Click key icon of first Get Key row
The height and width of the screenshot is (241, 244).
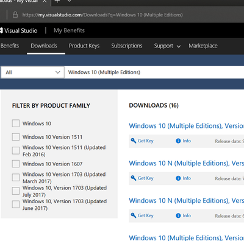[134, 141]
